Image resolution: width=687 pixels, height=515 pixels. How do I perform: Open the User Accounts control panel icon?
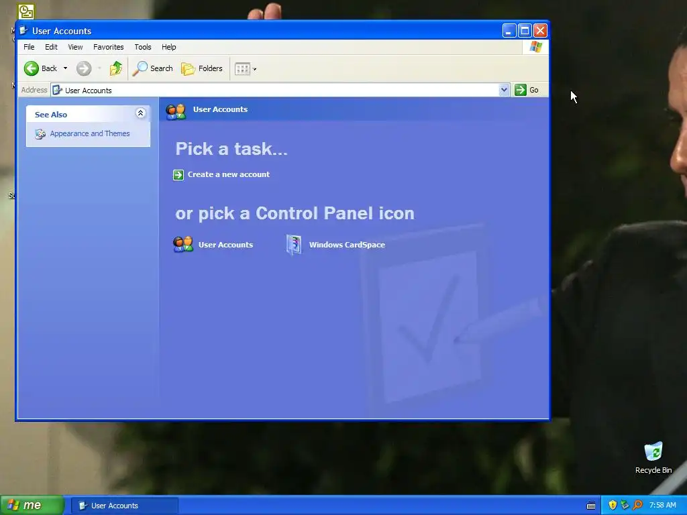coord(183,244)
